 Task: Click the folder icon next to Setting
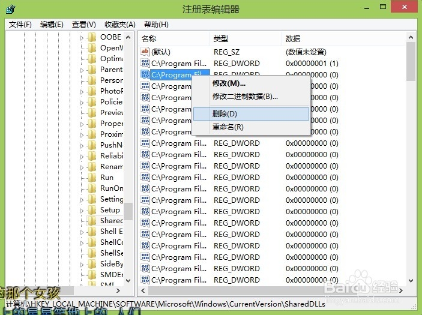coord(92,199)
